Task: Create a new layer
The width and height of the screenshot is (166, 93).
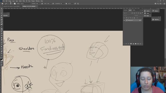Action: (x=138, y=44)
